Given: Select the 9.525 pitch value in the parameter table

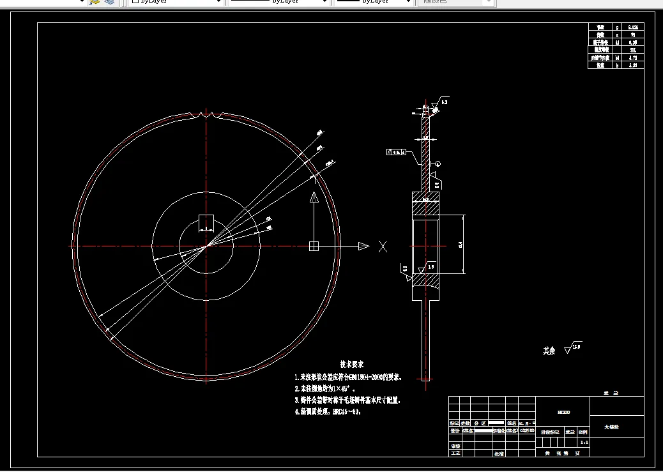Looking at the screenshot, I should coord(633,27).
